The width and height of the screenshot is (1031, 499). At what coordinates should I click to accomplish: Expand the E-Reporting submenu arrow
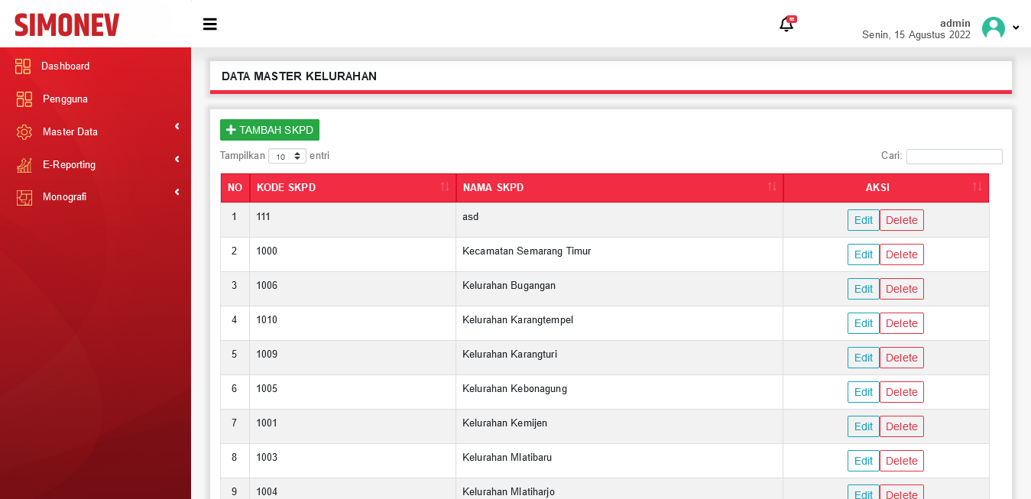click(x=177, y=159)
